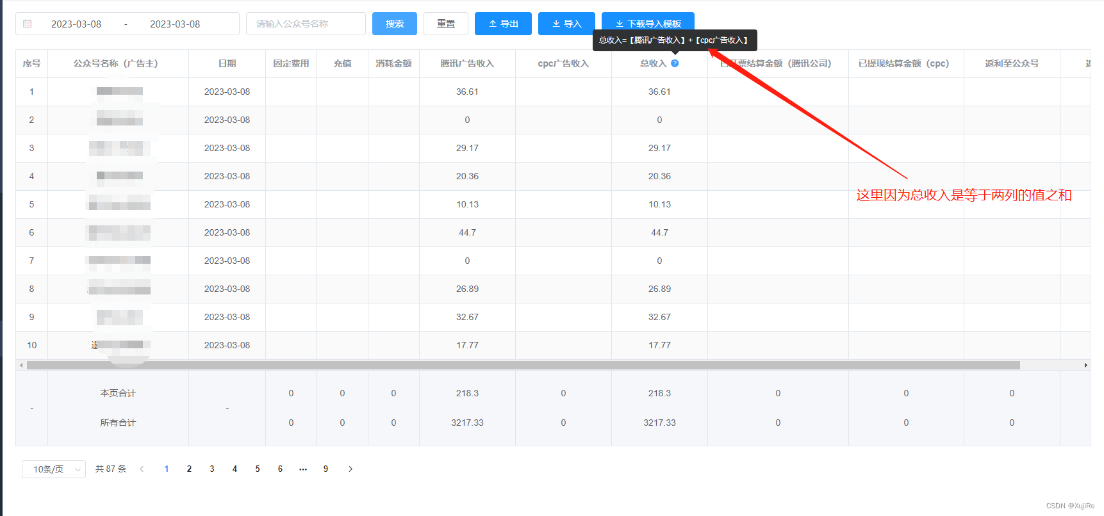1104x516 pixels.
Task: Click the 导入 import button
Action: [x=566, y=24]
